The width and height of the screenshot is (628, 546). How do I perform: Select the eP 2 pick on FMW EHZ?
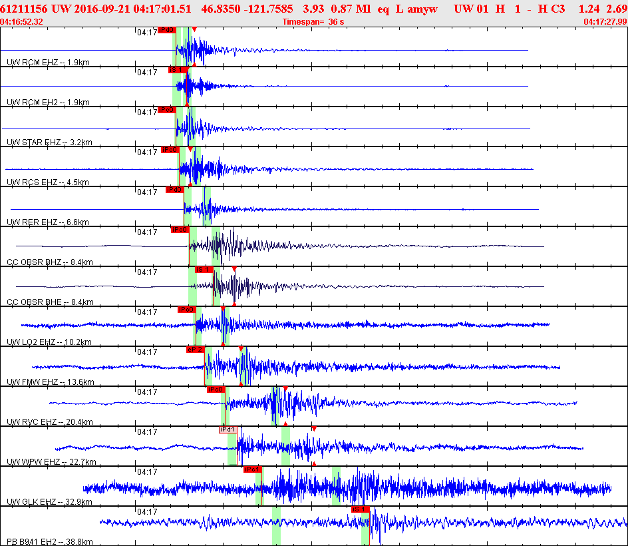[x=195, y=350]
